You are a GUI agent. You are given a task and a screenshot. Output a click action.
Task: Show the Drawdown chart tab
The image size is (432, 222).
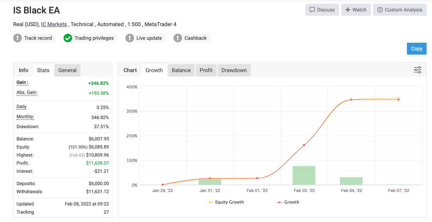coord(234,70)
